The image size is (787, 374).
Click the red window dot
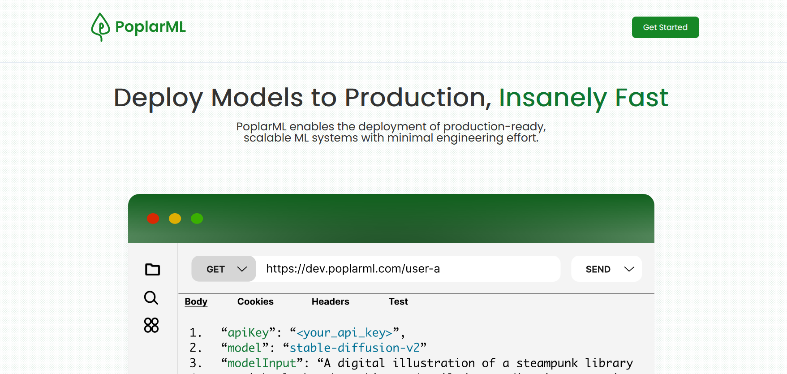tap(153, 219)
